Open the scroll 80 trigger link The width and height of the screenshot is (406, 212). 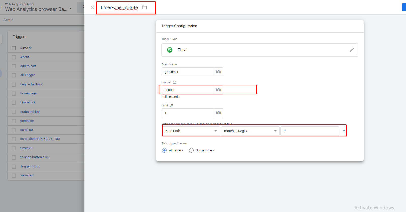coord(27,130)
